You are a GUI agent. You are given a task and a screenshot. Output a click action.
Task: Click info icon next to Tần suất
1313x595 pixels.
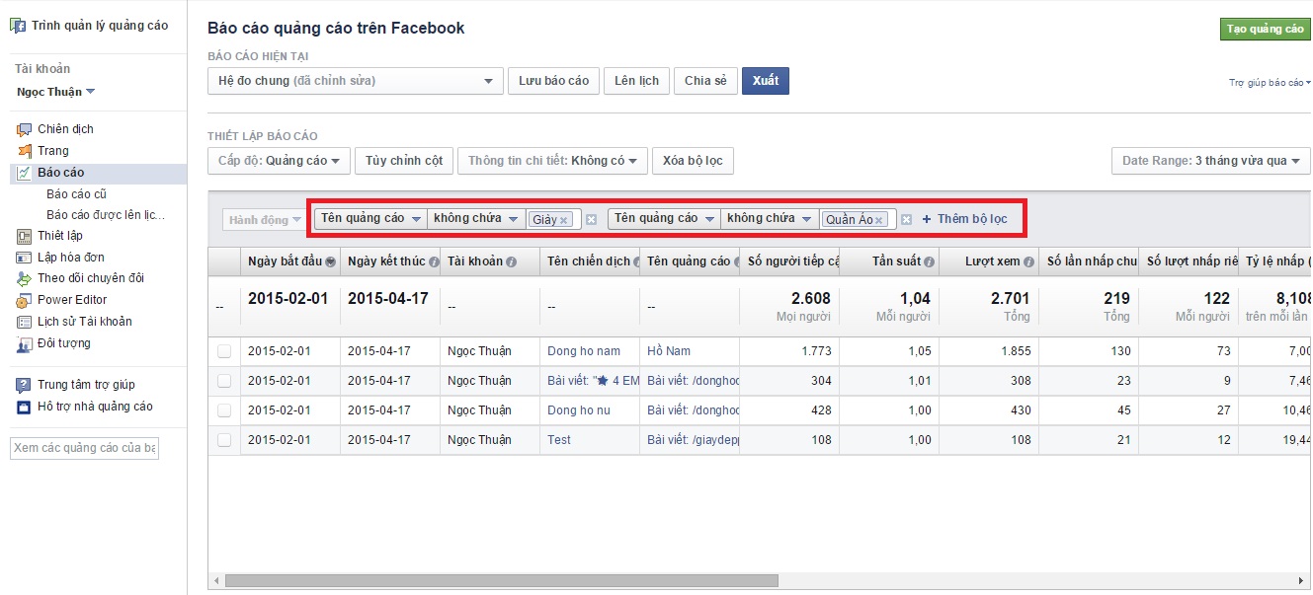point(929,261)
